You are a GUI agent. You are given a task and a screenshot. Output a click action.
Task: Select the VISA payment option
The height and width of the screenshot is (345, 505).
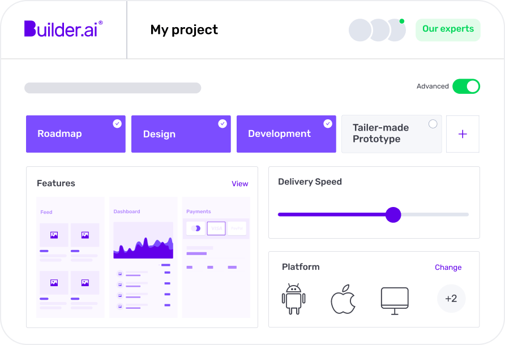(216, 228)
